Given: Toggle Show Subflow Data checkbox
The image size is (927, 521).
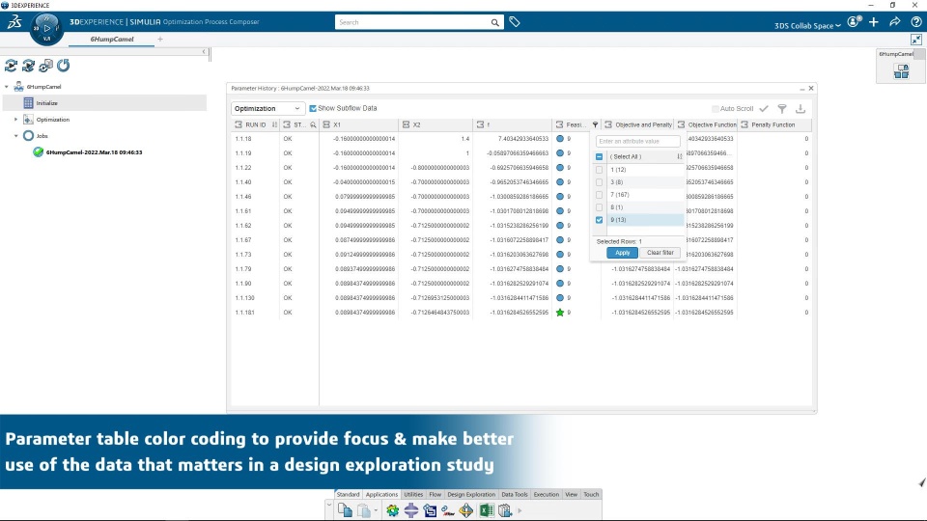Looking at the screenshot, I should click(x=313, y=108).
